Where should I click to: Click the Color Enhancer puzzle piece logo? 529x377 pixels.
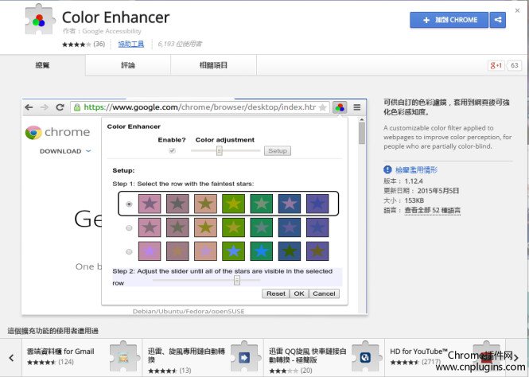pyautogui.click(x=40, y=19)
